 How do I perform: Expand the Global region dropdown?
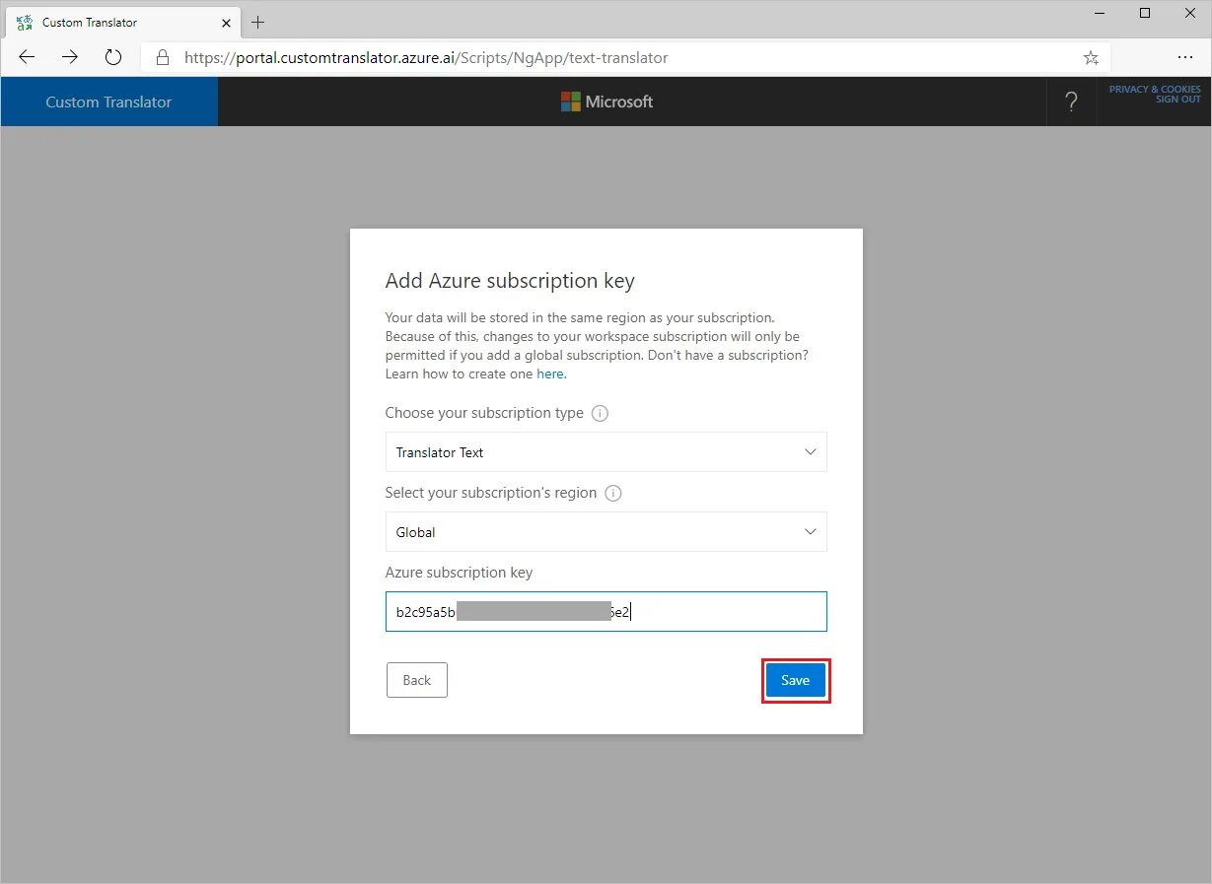[x=606, y=532]
